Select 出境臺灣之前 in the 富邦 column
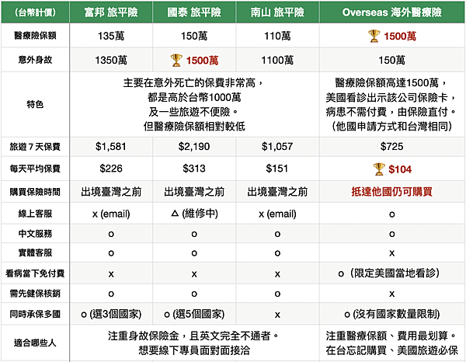The width and height of the screenshot is (466, 362). pos(111,192)
